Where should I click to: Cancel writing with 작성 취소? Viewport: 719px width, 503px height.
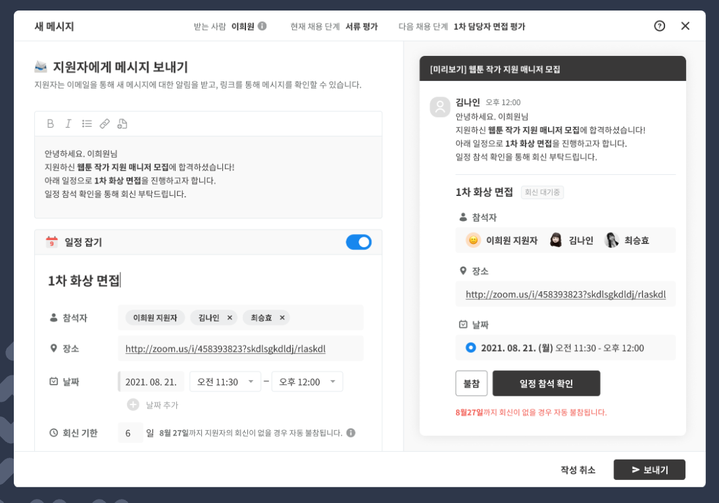pos(578,470)
